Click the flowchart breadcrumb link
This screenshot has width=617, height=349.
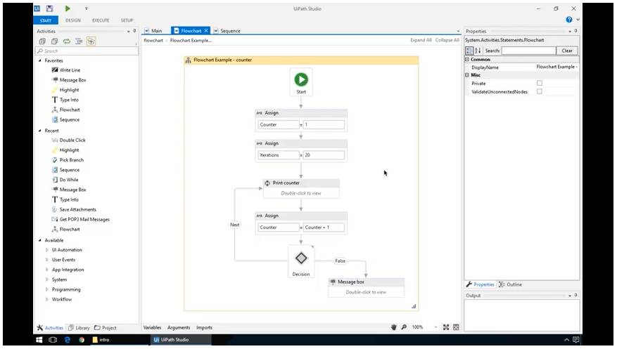coord(153,41)
